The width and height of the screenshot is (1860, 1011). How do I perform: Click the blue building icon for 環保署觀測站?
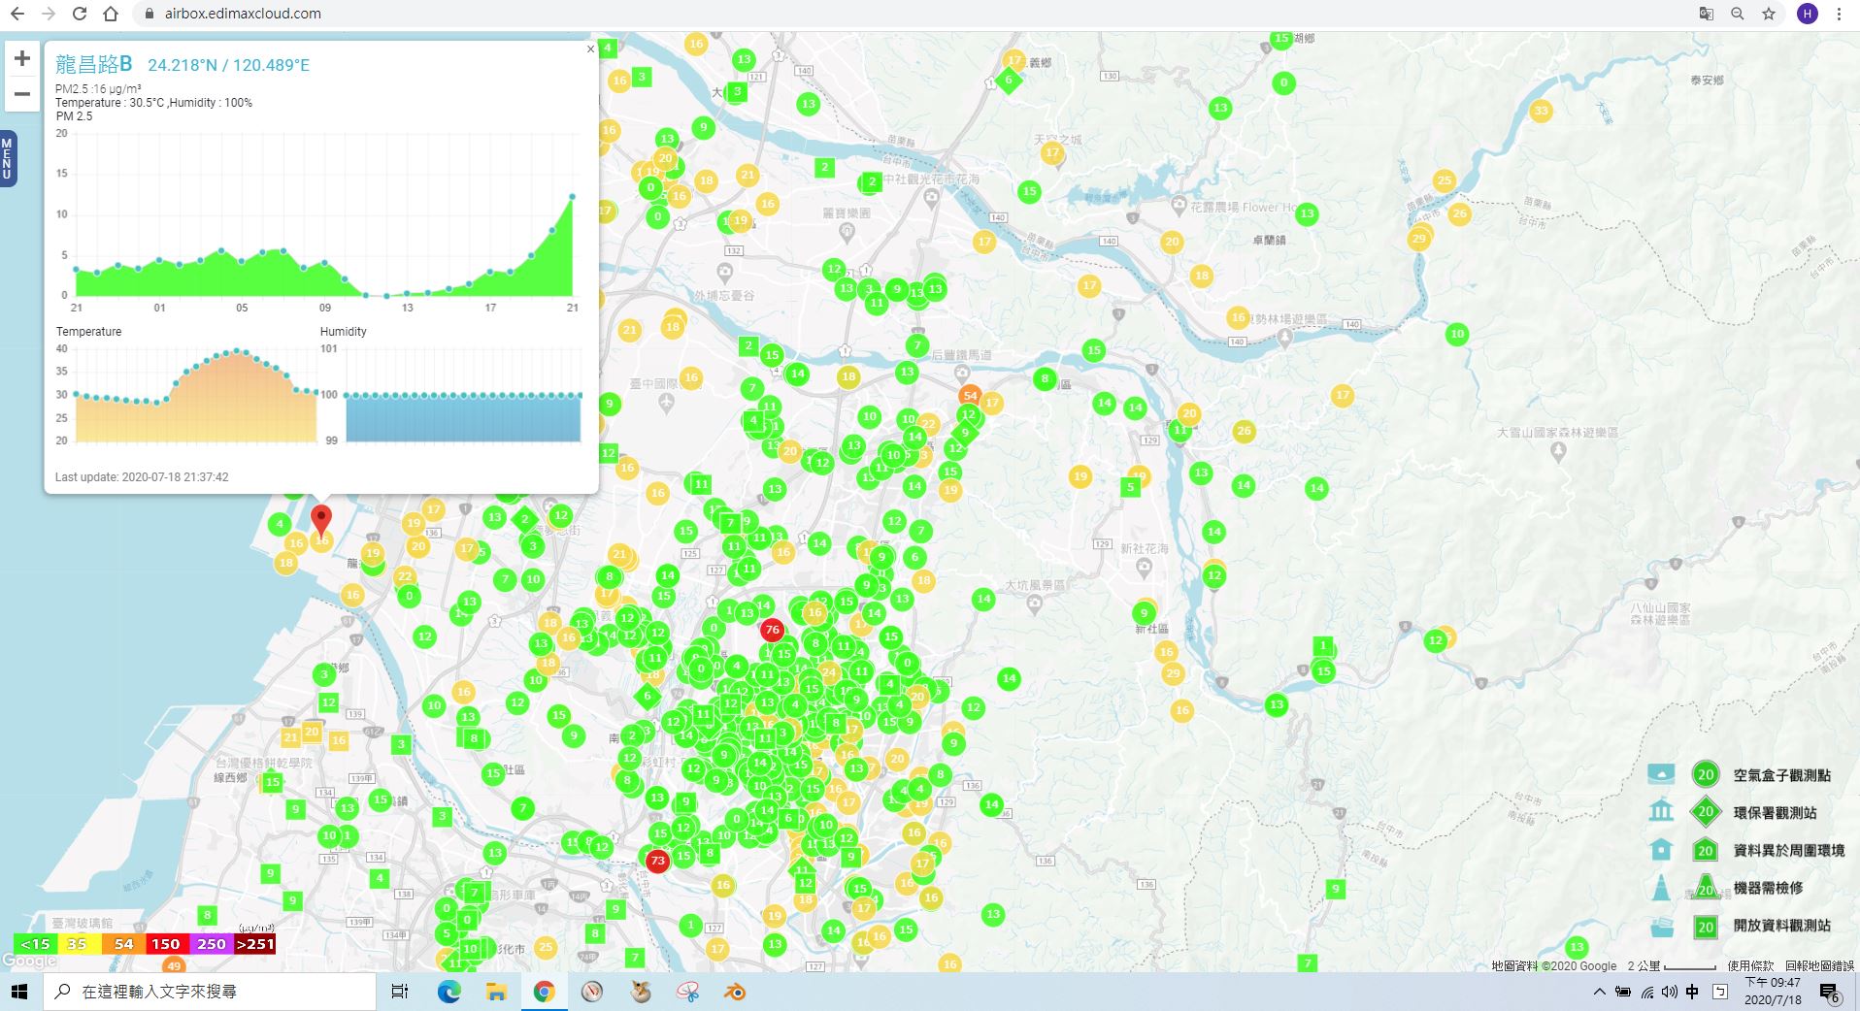point(1661,811)
